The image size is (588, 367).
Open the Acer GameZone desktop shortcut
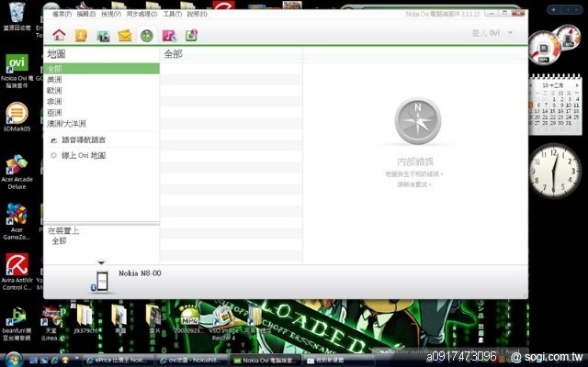pyautogui.click(x=17, y=222)
